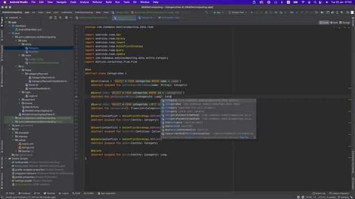Screen dimensions: 355x199
Task: Click the Wi-Fi icon in menu bar
Action: pyautogui.click(x=303, y=2)
